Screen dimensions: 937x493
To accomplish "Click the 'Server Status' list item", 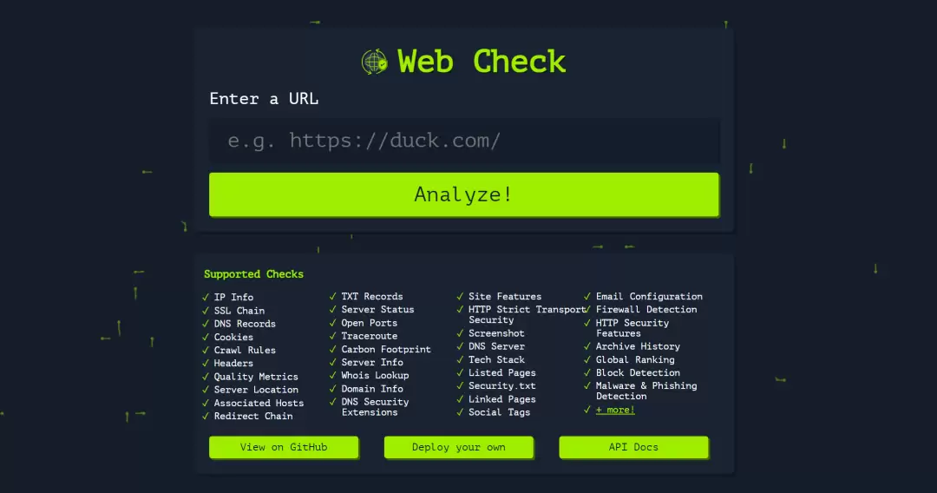I will pyautogui.click(x=377, y=310).
